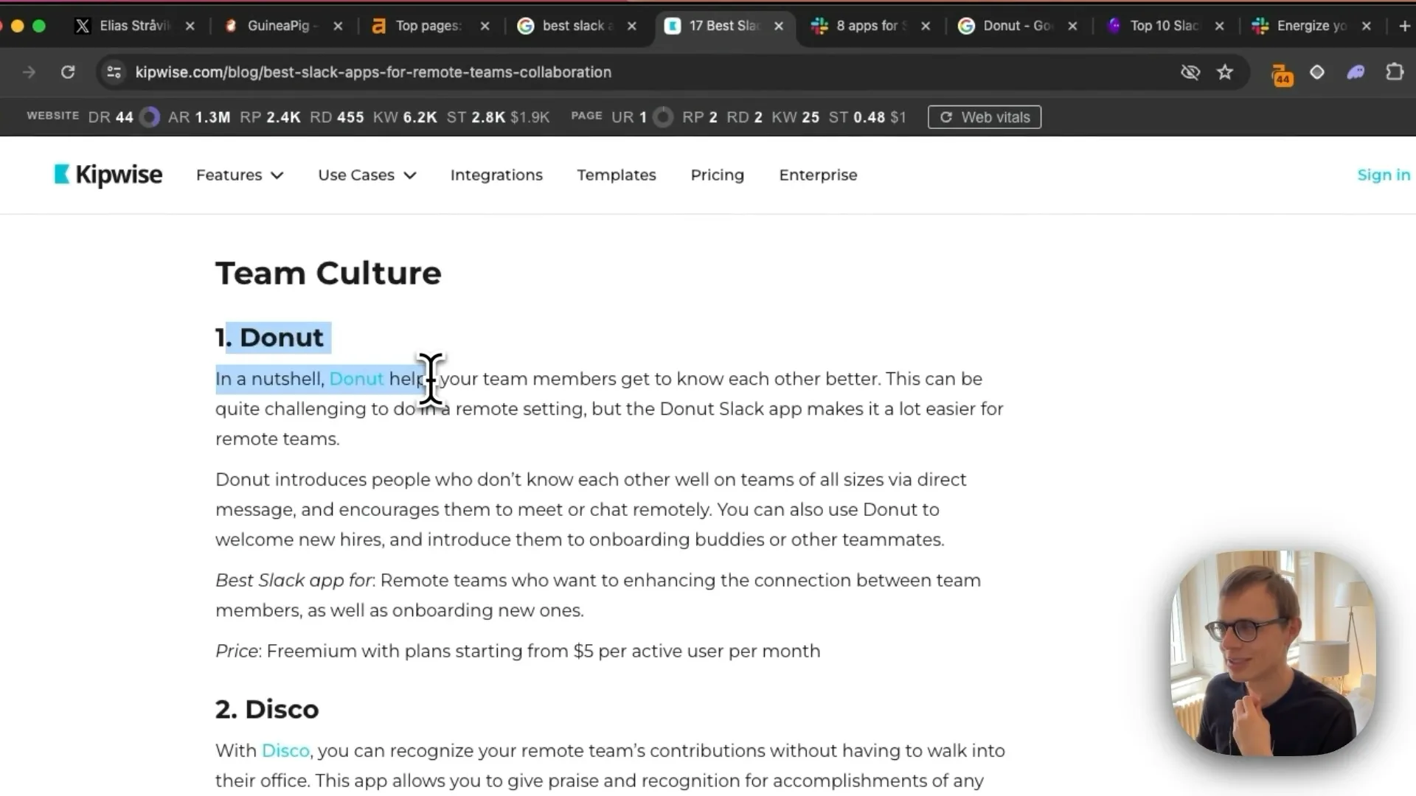1416x796 pixels.
Task: Expand the Use Cases dropdown menu
Action: pyautogui.click(x=367, y=175)
